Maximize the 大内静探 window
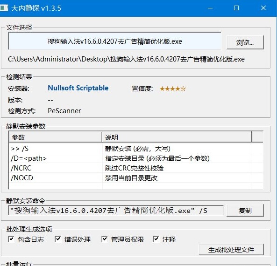 236,8
